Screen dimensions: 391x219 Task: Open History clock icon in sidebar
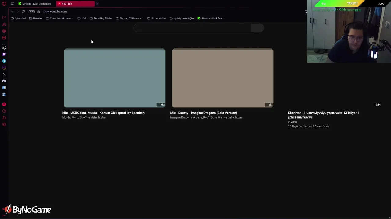[4, 111]
